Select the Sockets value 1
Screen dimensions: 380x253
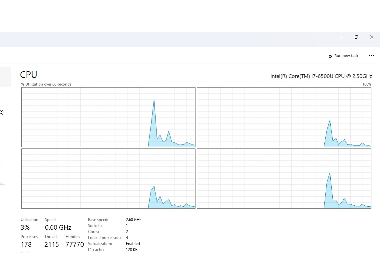tap(127, 226)
